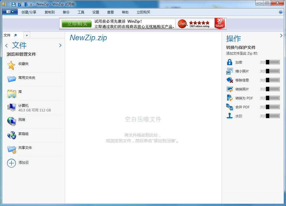
Task: Open the WinZip application menu dropdown
Action: (x=9, y=12)
